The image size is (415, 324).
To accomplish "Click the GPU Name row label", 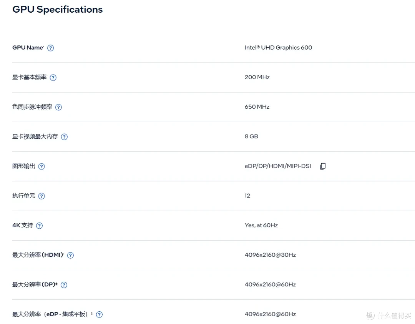I will pos(28,48).
